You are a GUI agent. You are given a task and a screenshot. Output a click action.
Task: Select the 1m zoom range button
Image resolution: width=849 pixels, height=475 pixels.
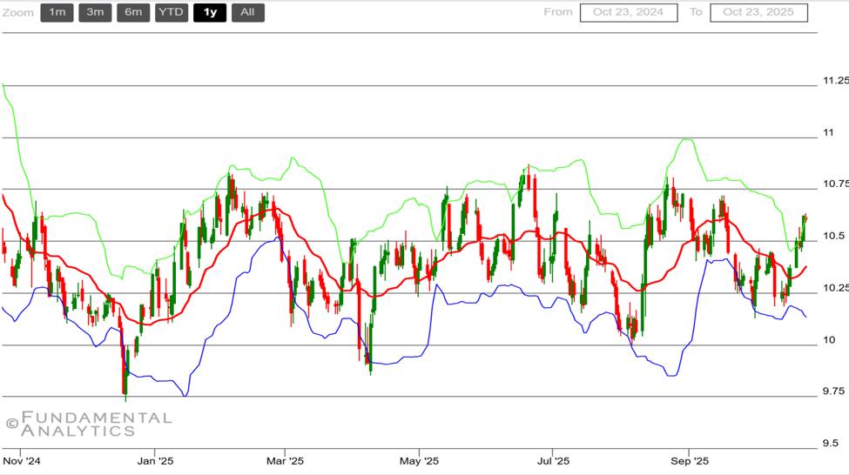pyautogui.click(x=57, y=12)
